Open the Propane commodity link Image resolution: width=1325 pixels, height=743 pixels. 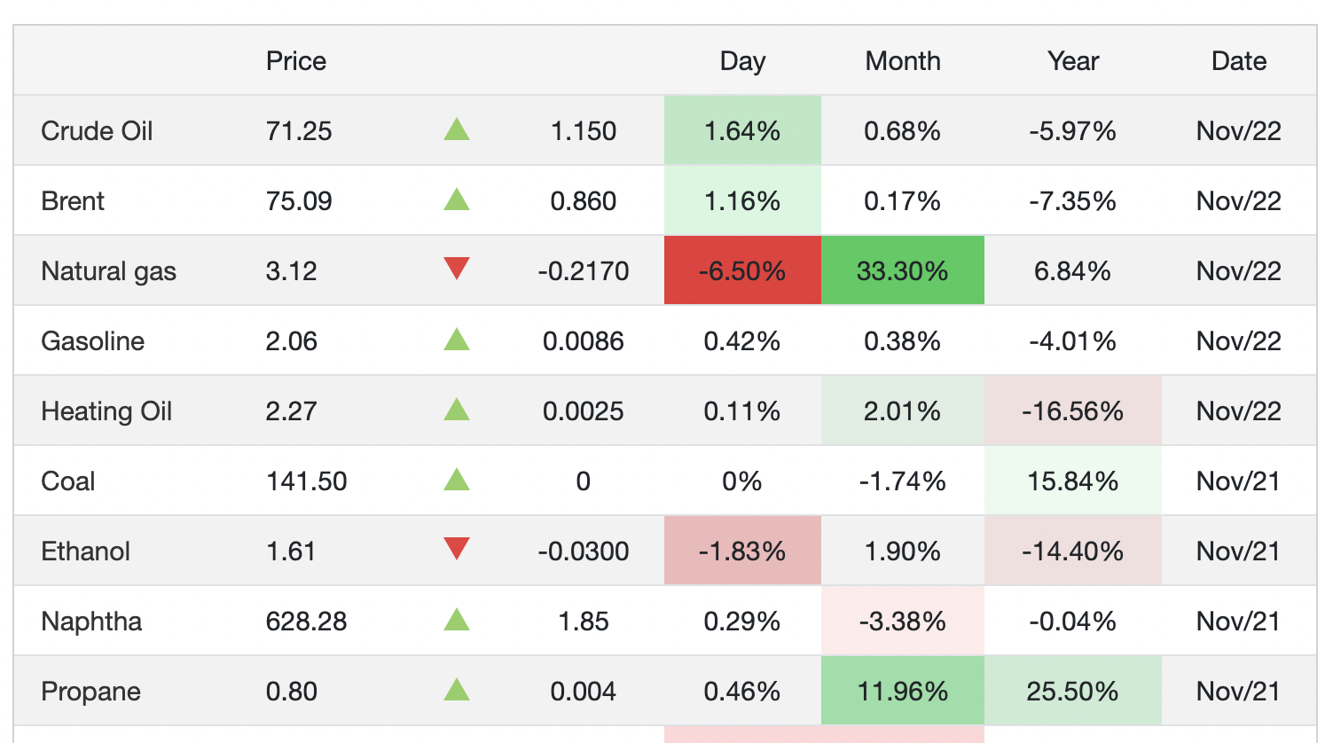(90, 692)
